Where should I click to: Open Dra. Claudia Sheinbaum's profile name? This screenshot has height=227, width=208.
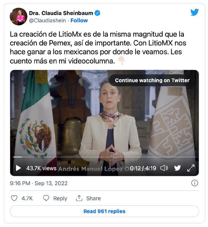pyautogui.click(x=61, y=13)
